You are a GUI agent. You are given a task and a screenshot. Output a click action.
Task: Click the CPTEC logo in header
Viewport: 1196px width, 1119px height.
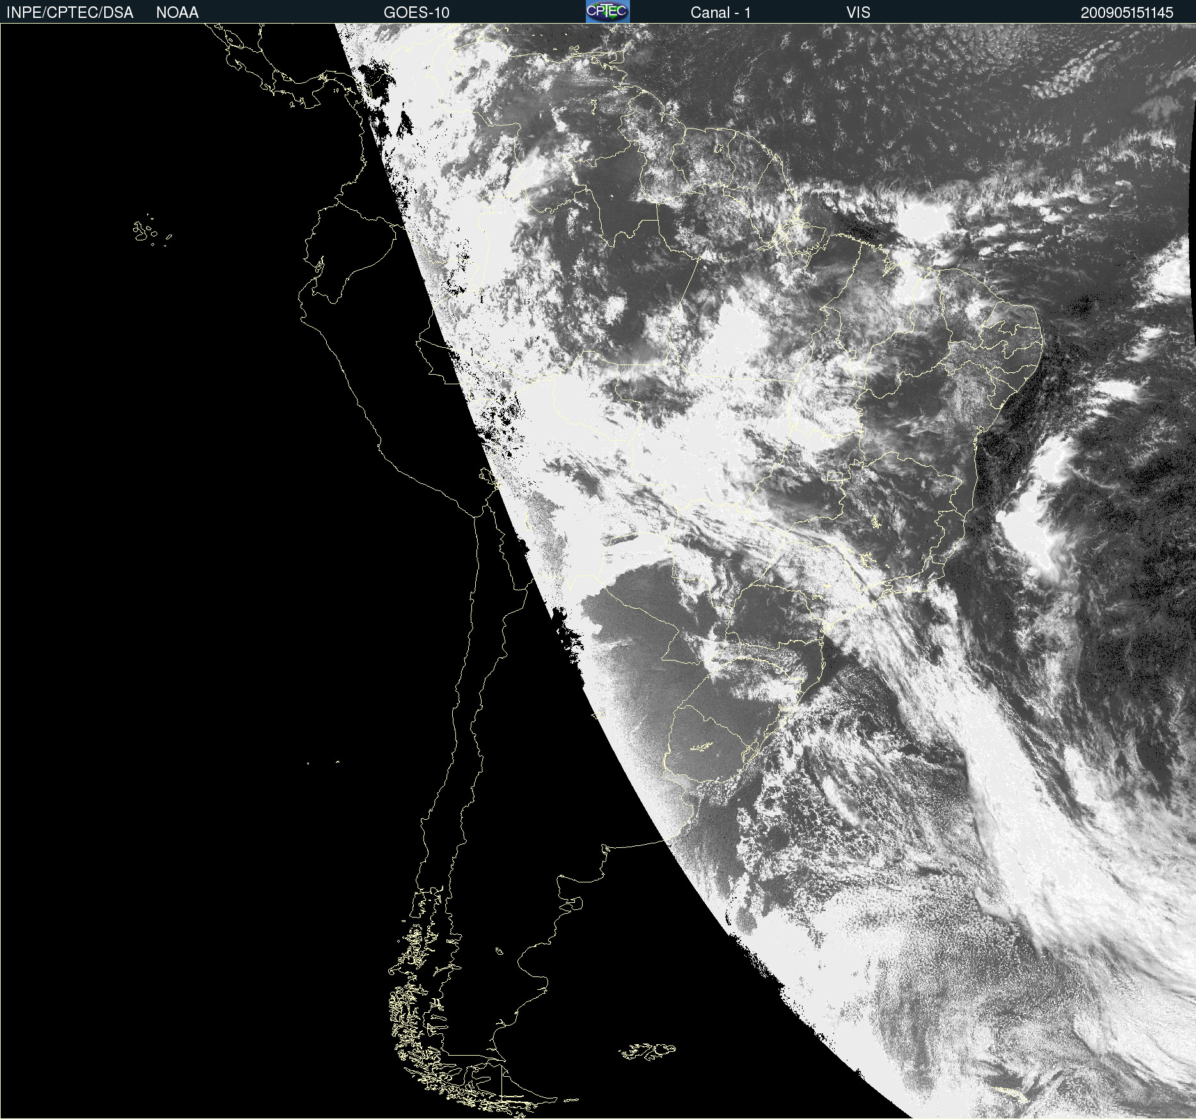[x=608, y=12]
